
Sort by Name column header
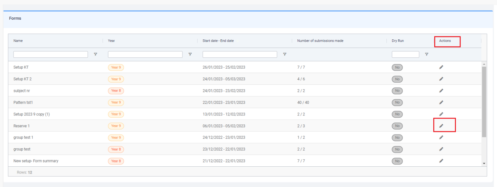[x=18, y=41]
